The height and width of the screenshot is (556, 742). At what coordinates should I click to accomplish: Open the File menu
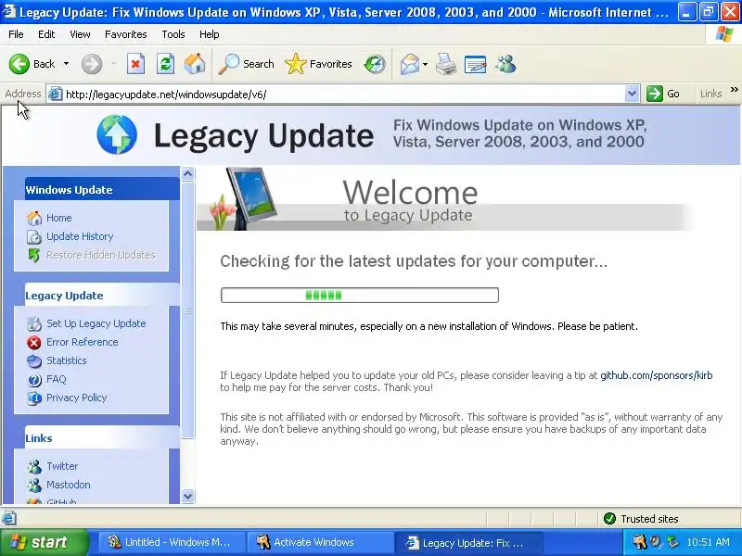[x=16, y=34]
